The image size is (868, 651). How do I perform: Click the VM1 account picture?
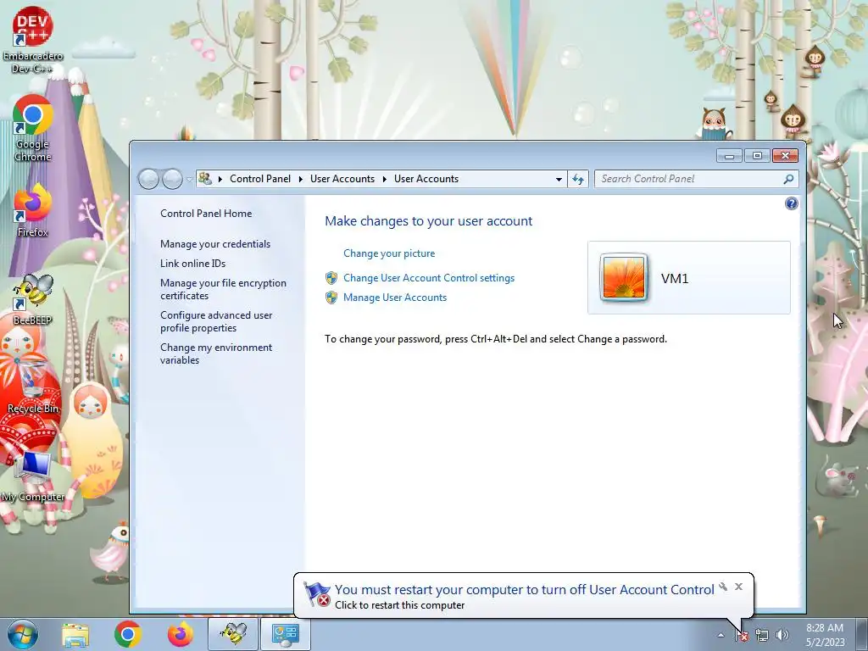624,277
